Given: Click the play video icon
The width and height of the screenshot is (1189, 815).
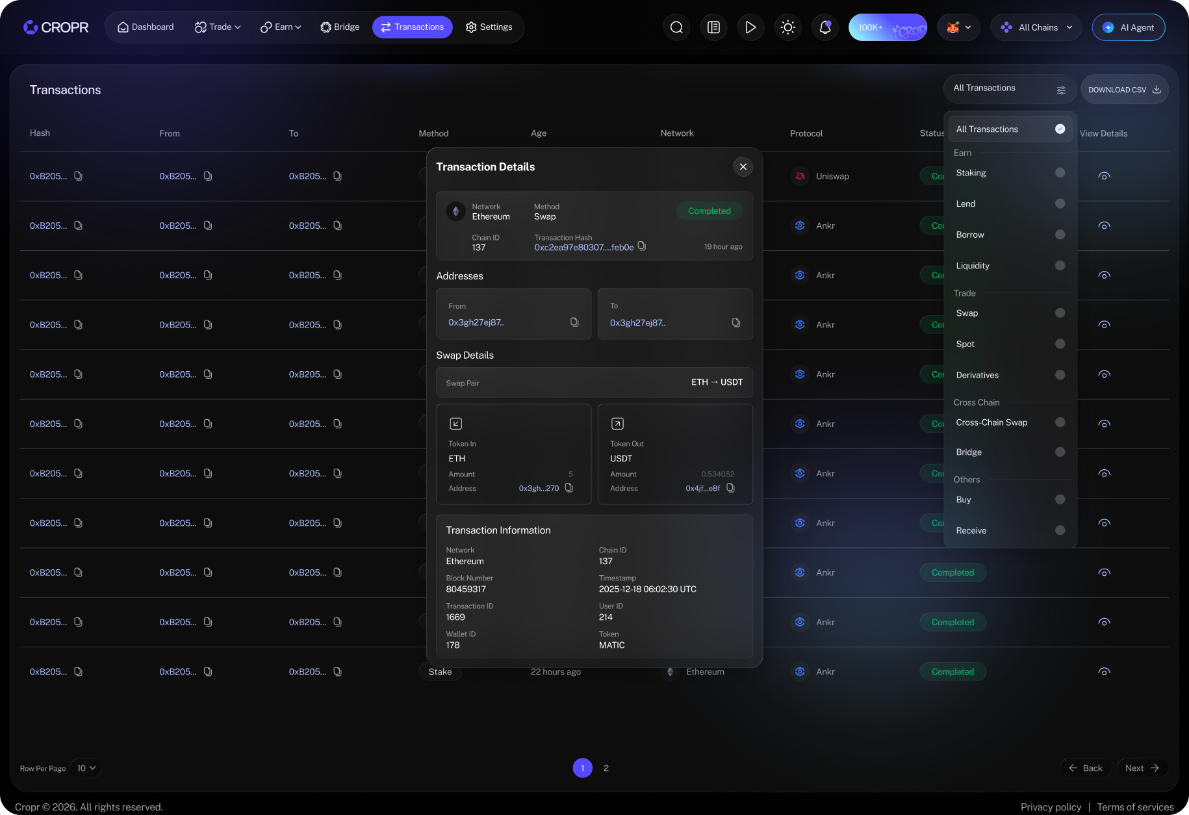Looking at the screenshot, I should 750,27.
